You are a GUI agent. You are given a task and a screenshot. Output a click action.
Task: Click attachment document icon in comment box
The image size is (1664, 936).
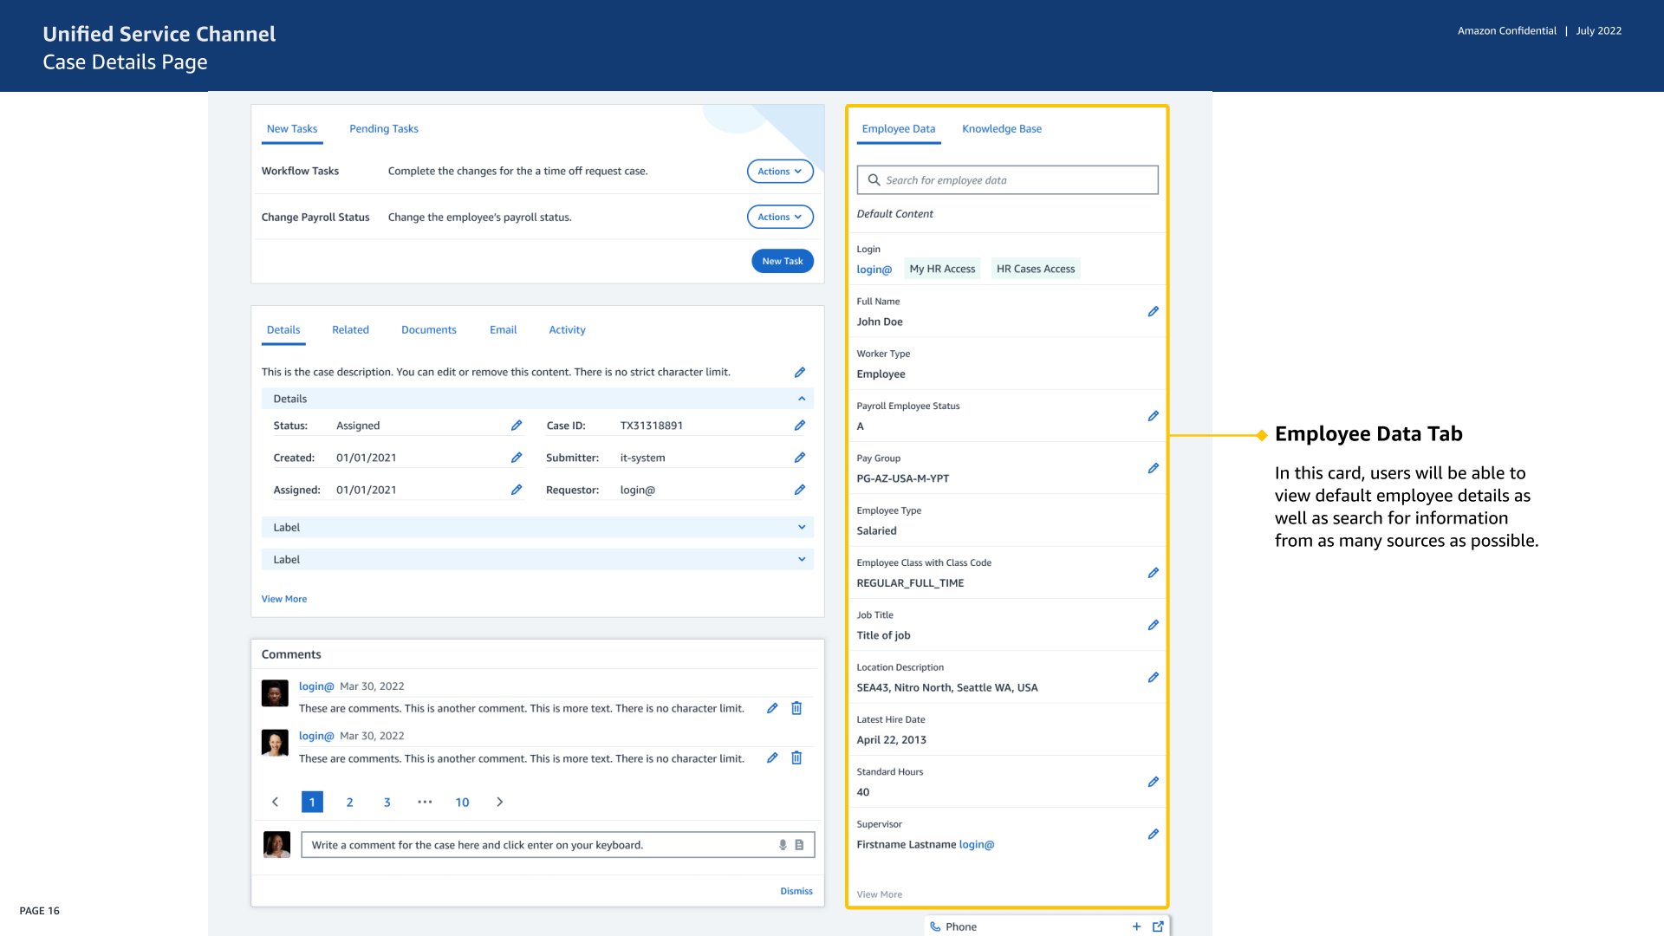799,845
